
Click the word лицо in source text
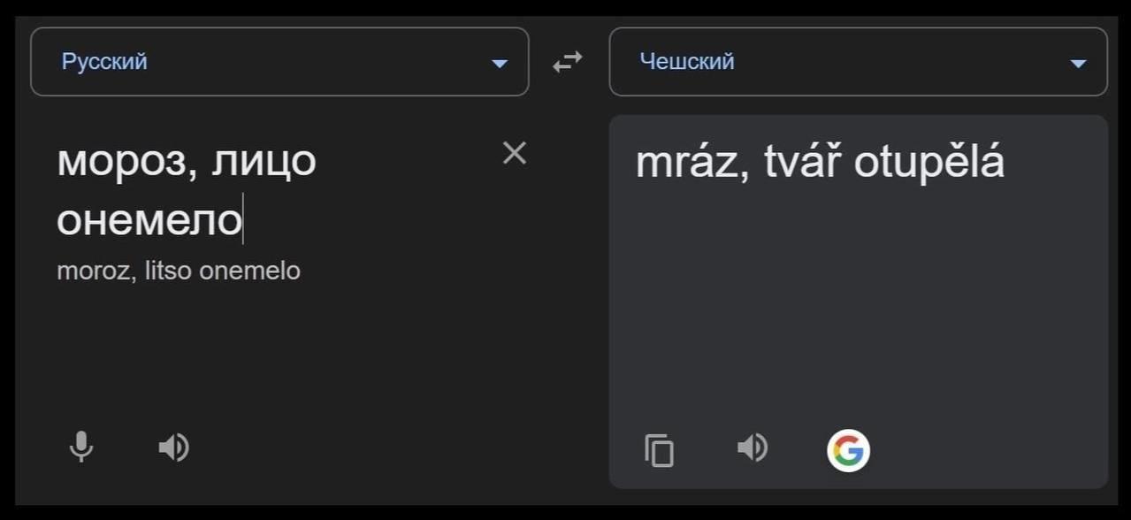(264, 161)
